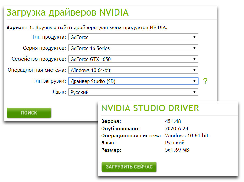The width and height of the screenshot is (244, 182).
Task: Open the Тип продукта dropdown showing GeForce
Action: (x=133, y=37)
